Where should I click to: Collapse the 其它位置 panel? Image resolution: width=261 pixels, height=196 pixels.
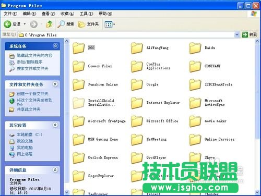[x=55, y=125]
